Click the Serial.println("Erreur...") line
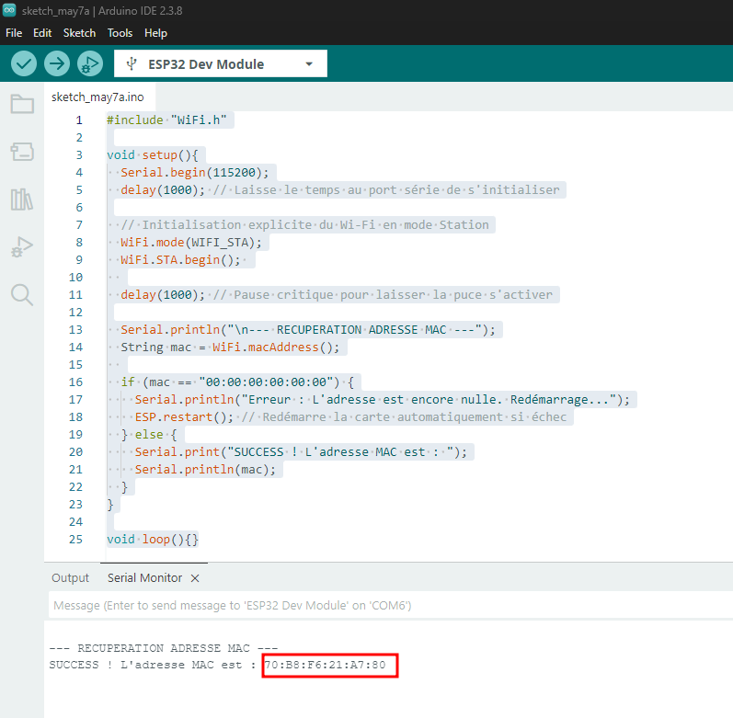This screenshot has width=733, height=718. point(383,400)
